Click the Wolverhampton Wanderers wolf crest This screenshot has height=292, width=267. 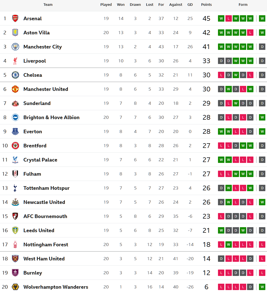coord(15,287)
